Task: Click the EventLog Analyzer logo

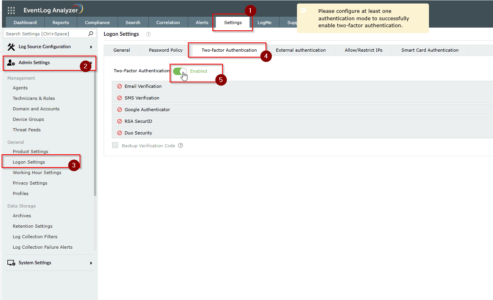Action: tap(53, 10)
